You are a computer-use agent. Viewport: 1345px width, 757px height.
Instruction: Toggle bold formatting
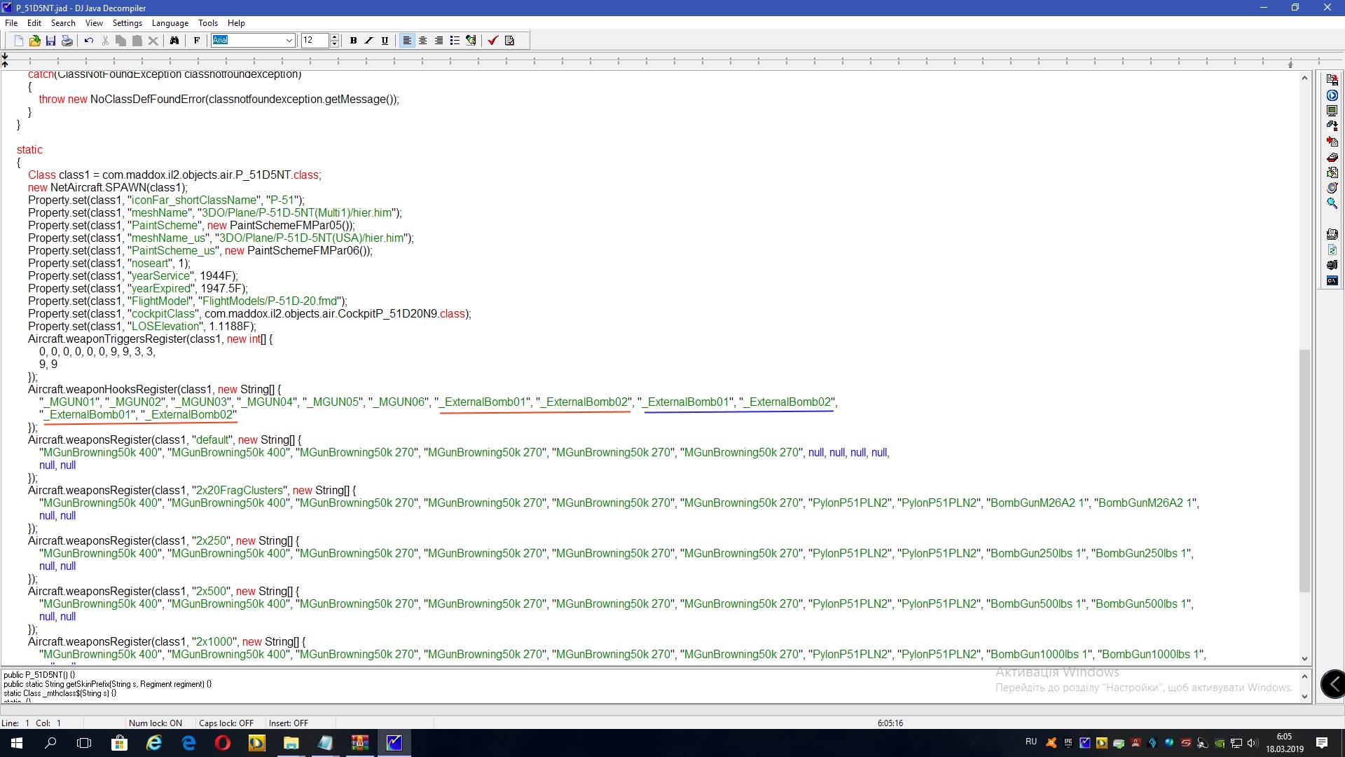pyautogui.click(x=353, y=41)
